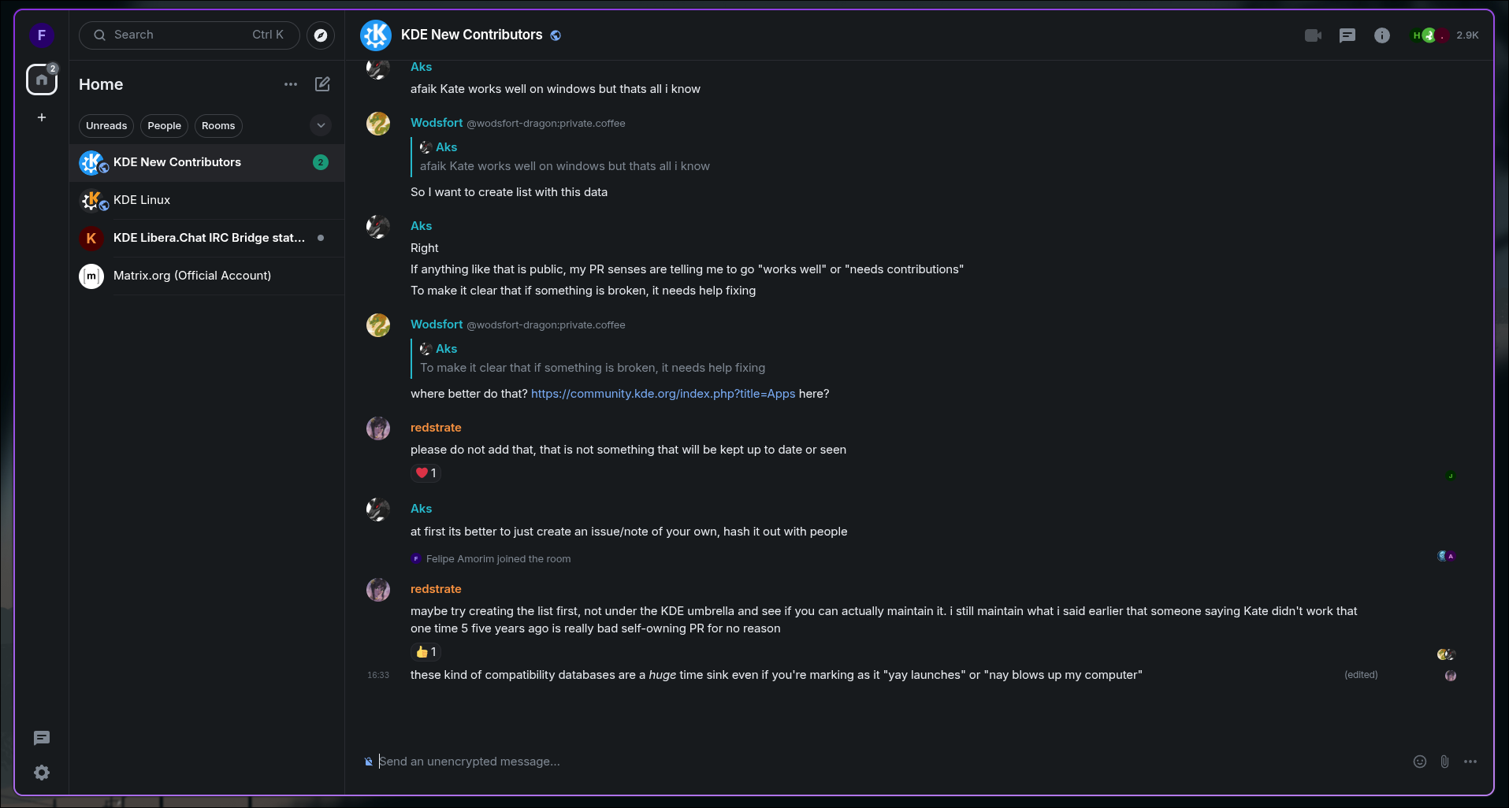The height and width of the screenshot is (808, 1509).
Task: Click the Explore rooms compass icon
Action: click(x=321, y=35)
